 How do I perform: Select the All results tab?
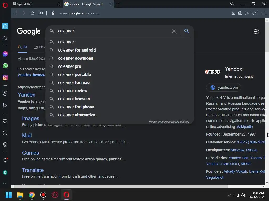coord(23,47)
